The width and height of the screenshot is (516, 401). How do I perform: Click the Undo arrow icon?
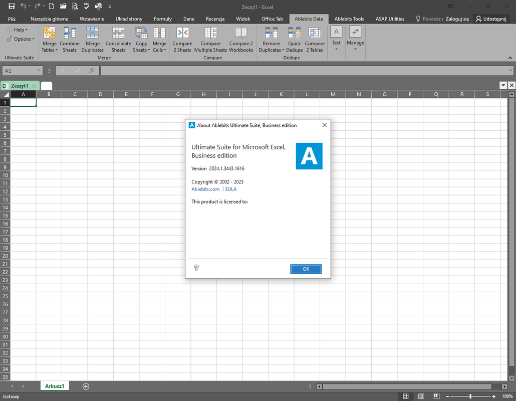point(23,6)
